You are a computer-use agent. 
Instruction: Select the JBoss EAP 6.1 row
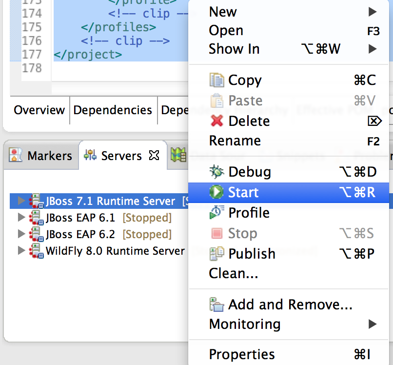pyautogui.click(x=99, y=218)
